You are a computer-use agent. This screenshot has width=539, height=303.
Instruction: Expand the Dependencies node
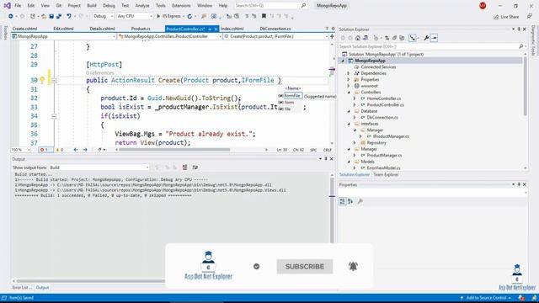coord(348,73)
